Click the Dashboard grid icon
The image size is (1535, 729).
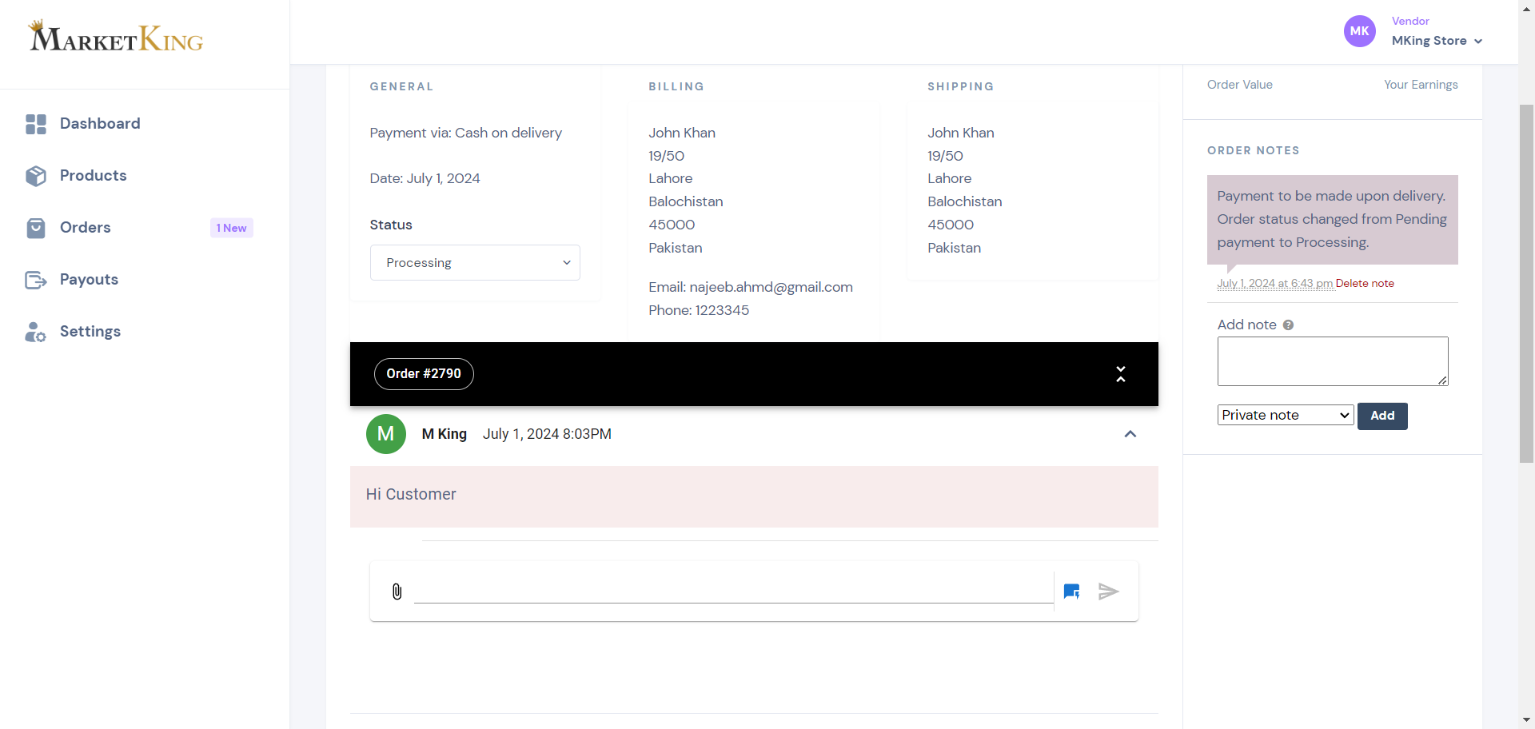click(x=36, y=124)
